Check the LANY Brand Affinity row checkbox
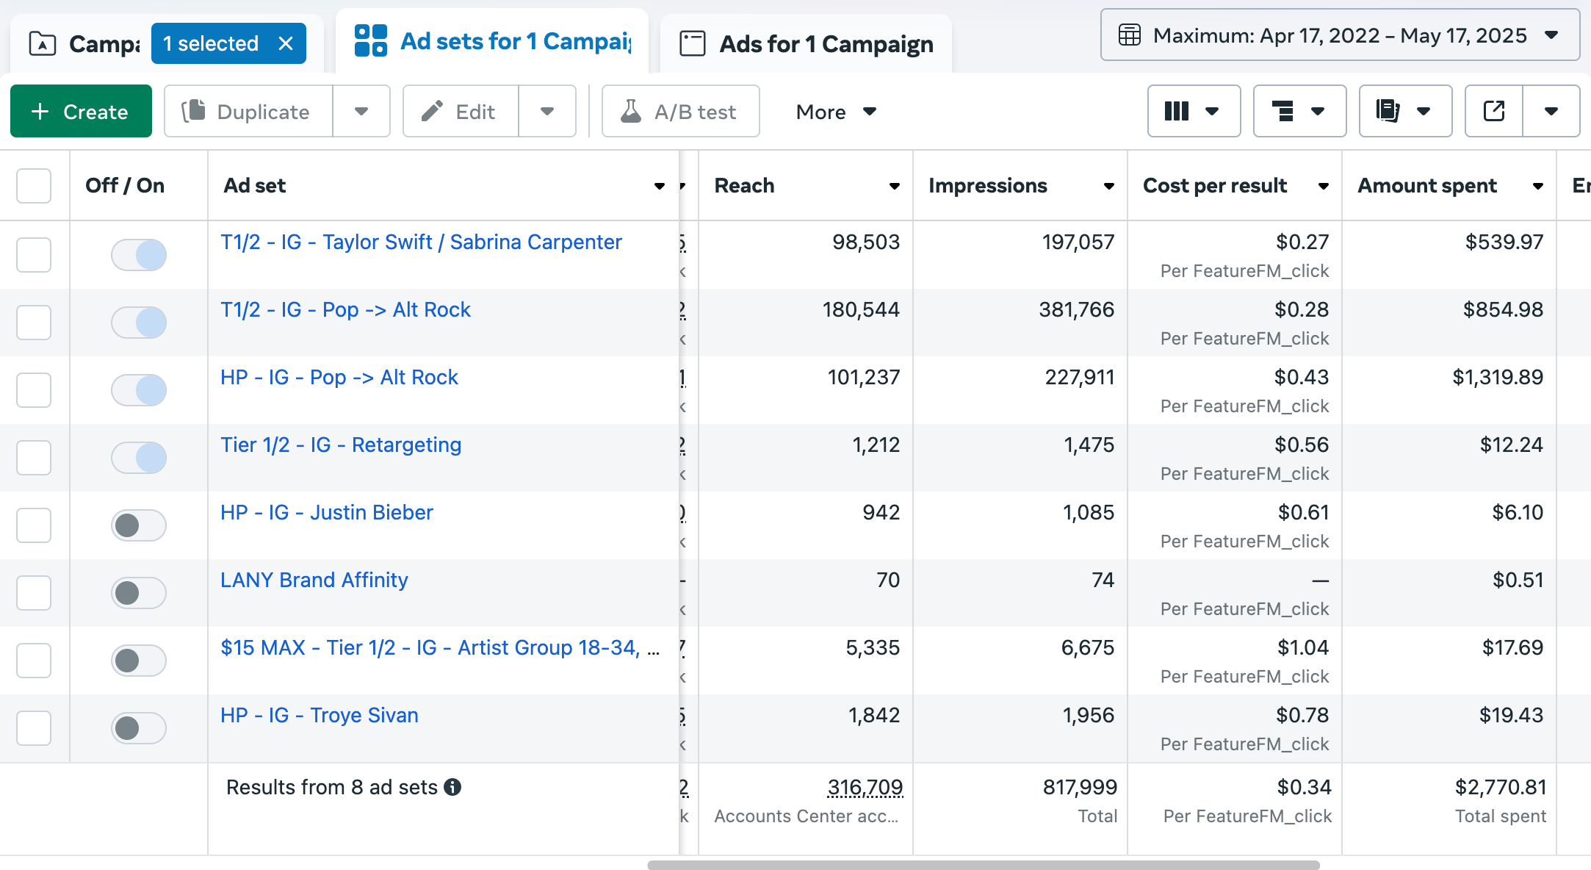The height and width of the screenshot is (870, 1591). point(34,593)
